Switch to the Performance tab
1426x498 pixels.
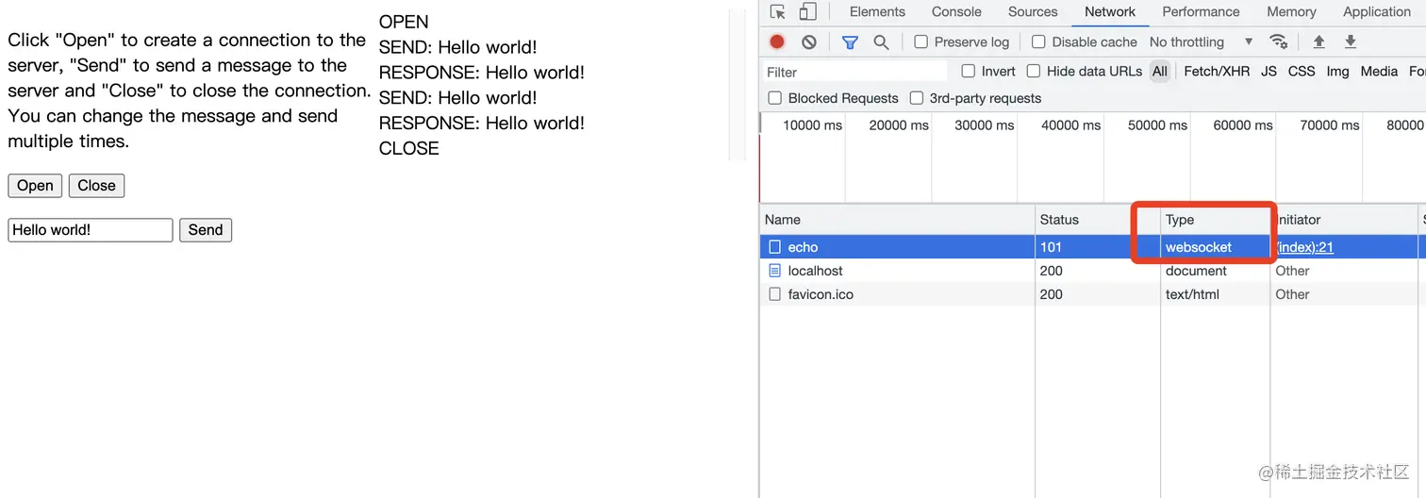tap(1201, 12)
